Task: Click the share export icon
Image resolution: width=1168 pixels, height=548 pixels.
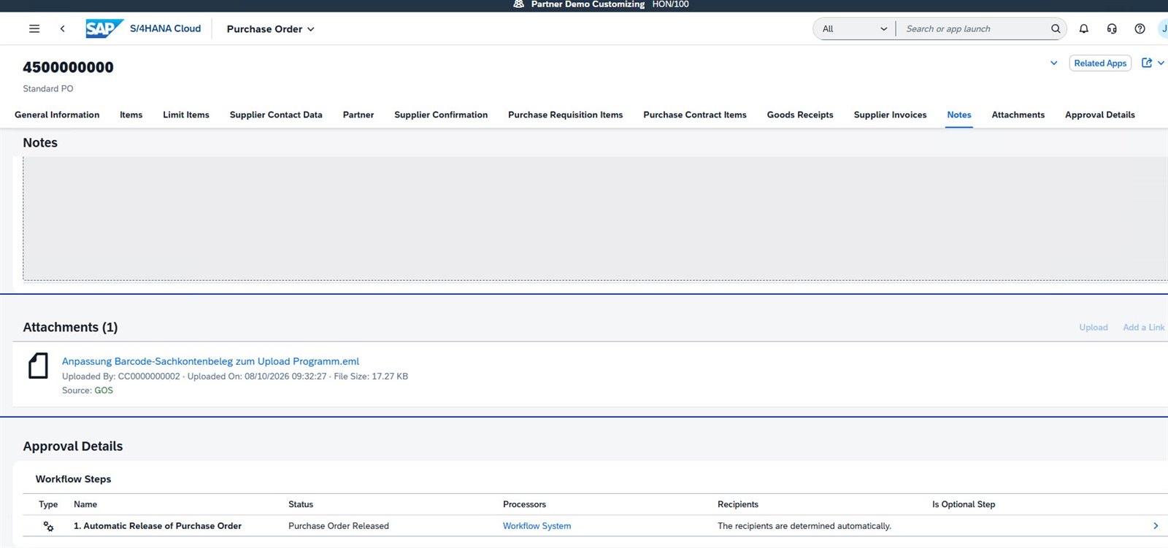Action: point(1147,63)
